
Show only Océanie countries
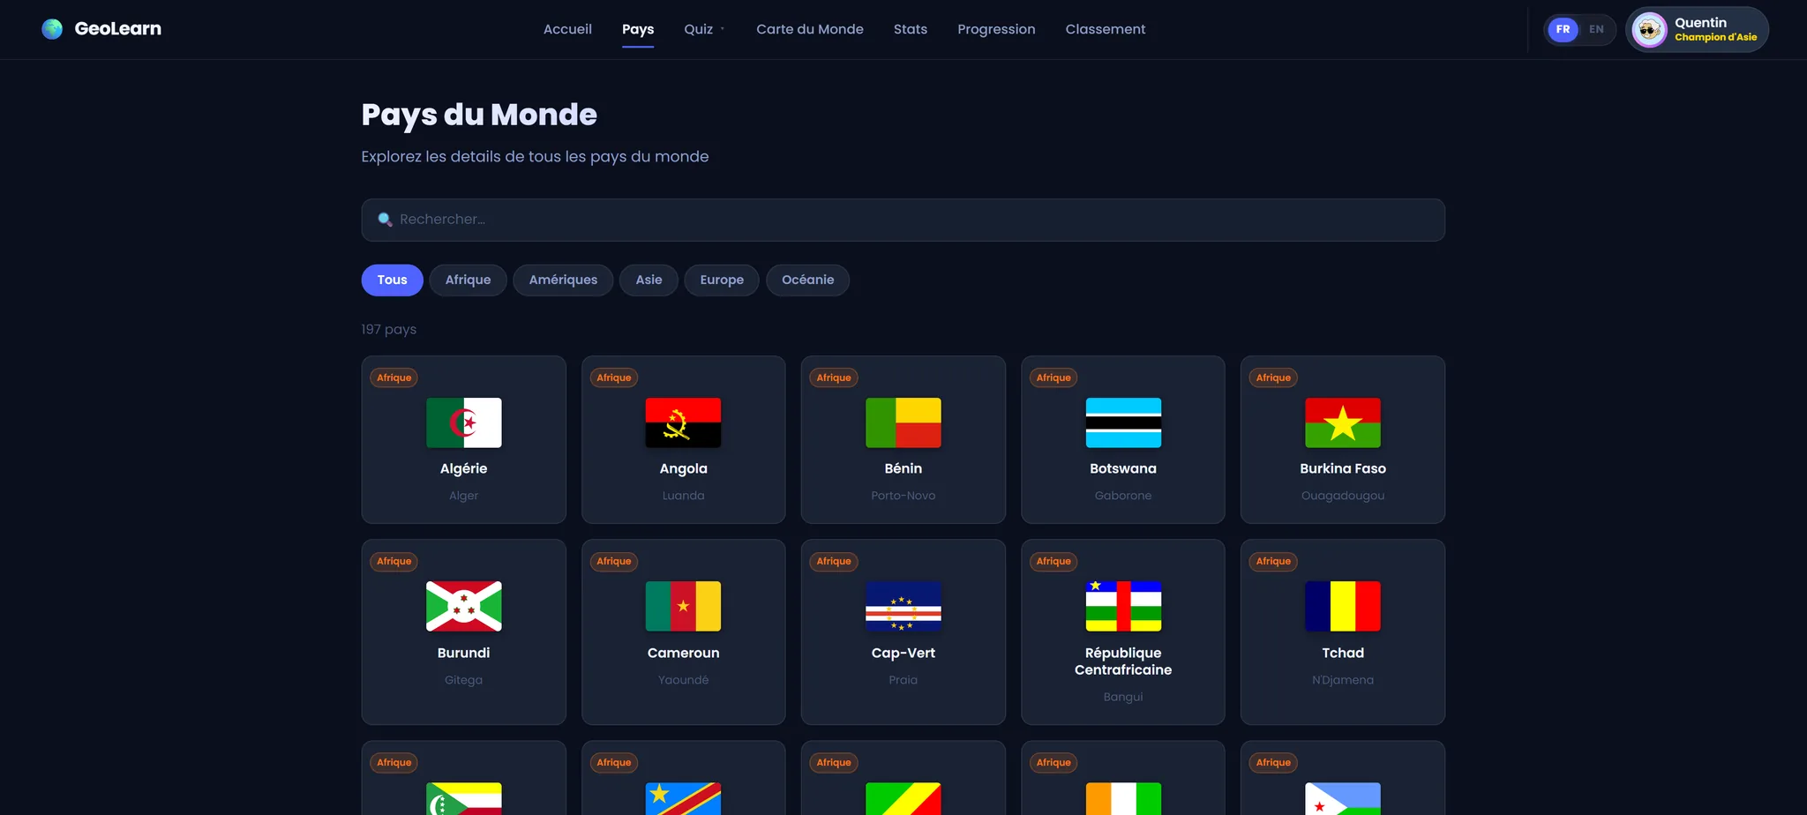pyautogui.click(x=807, y=280)
